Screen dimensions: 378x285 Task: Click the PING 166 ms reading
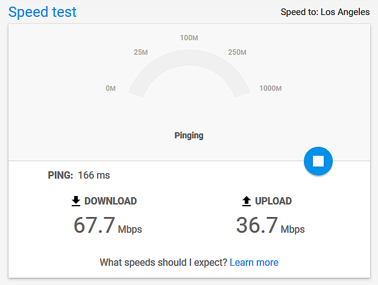(79, 175)
